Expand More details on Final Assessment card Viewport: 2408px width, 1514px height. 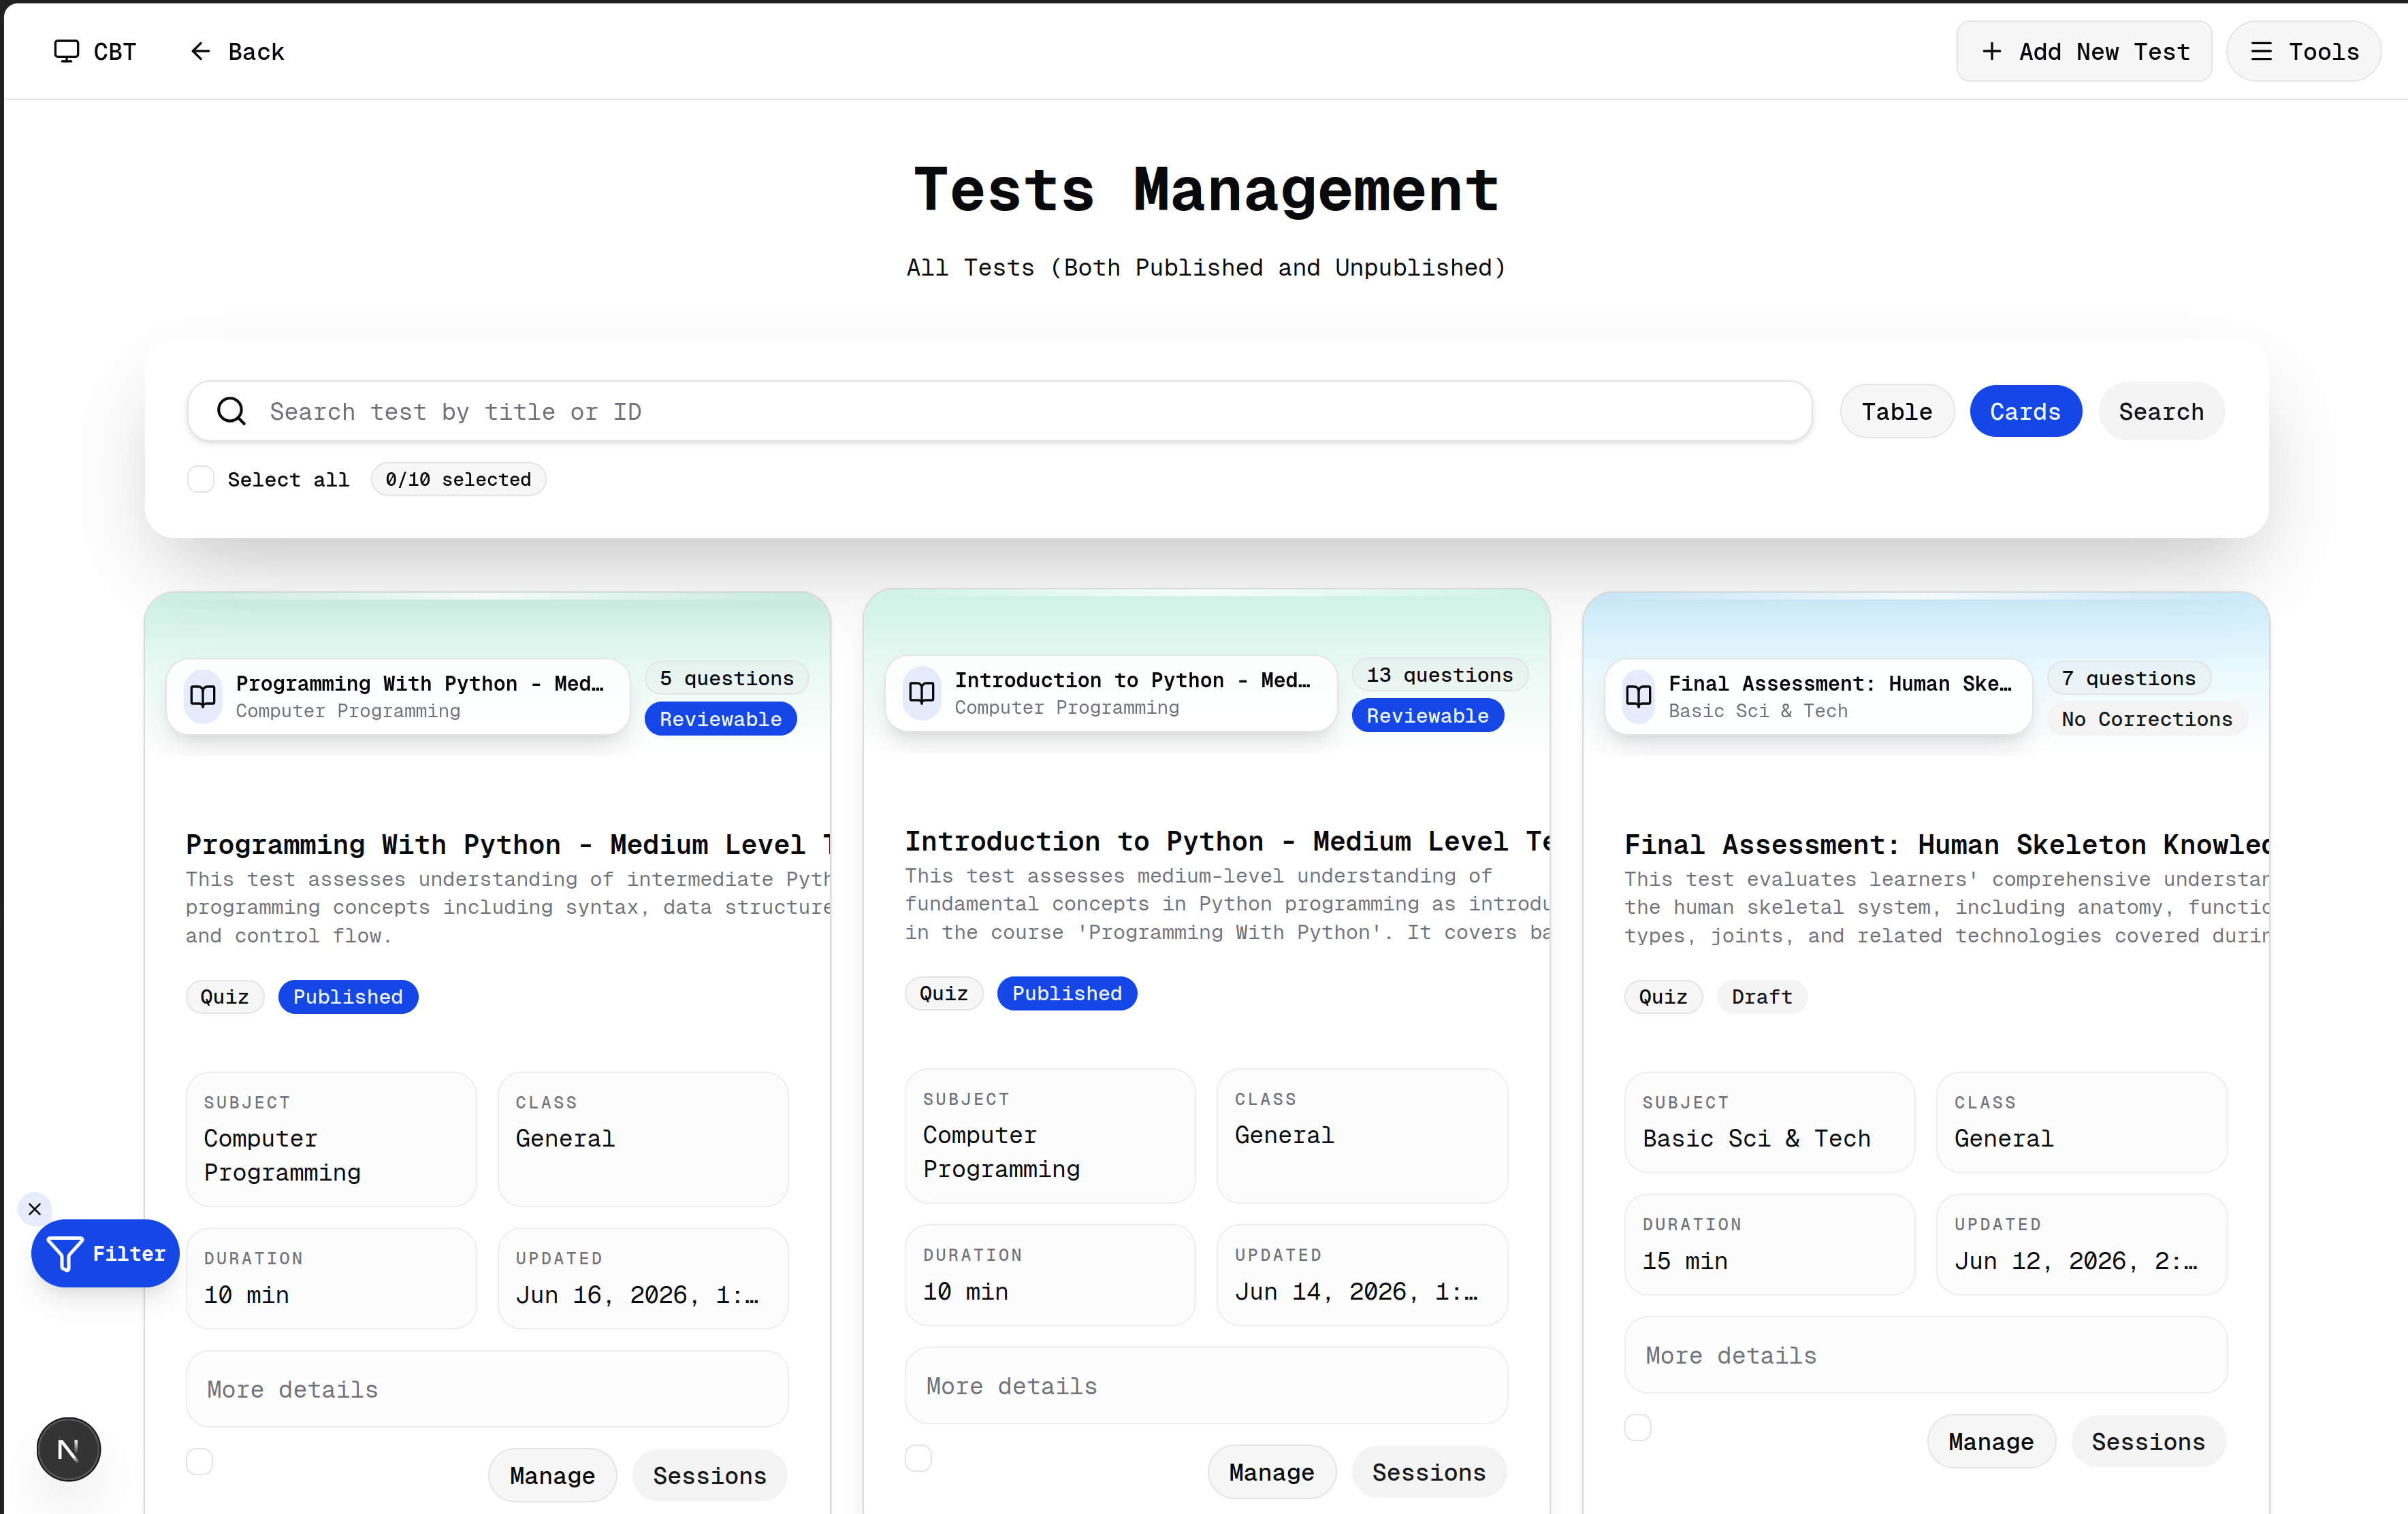tap(1925, 1355)
